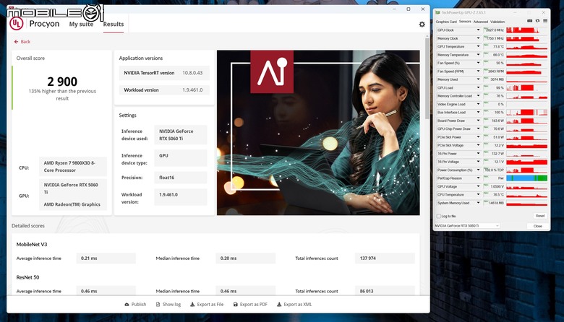Open the GPU selector combo box in GPU-Z

467,226
